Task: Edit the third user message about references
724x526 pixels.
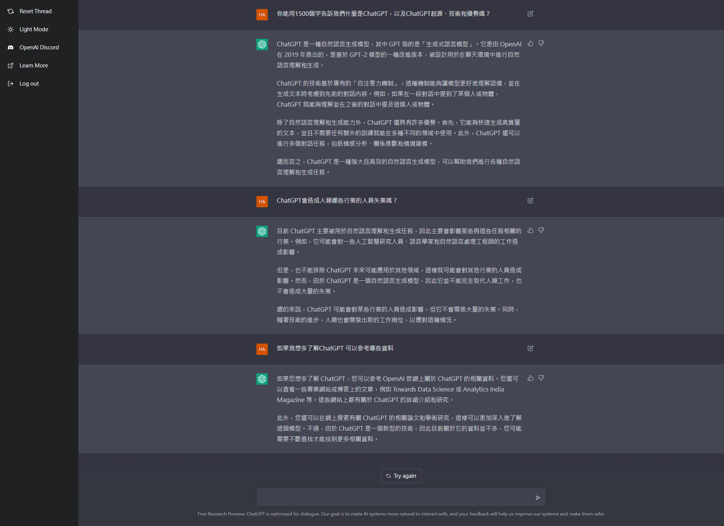Action: click(x=531, y=349)
